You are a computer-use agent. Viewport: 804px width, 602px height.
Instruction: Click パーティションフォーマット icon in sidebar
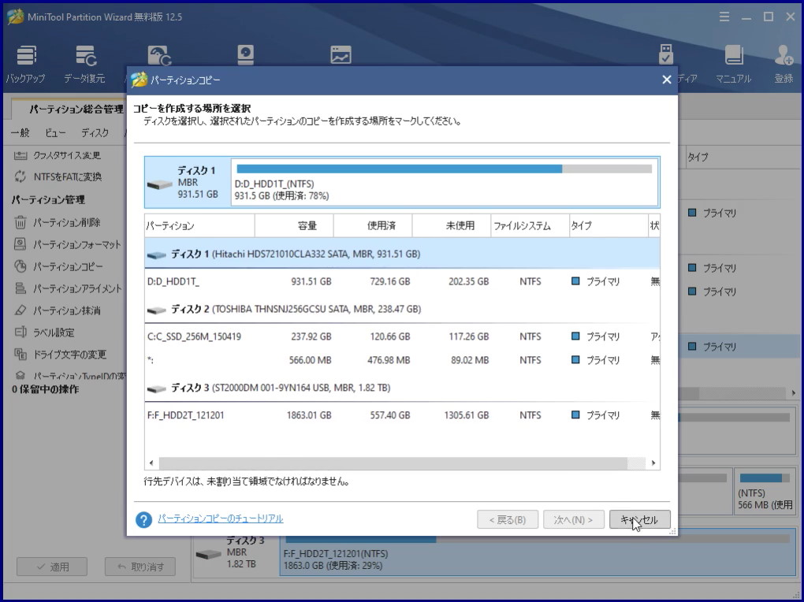coord(20,244)
